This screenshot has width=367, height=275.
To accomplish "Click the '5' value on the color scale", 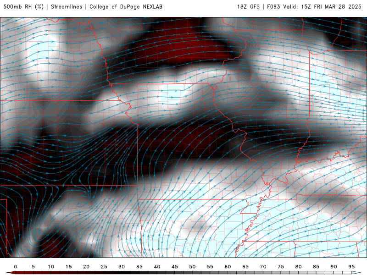I will [x=33, y=267].
